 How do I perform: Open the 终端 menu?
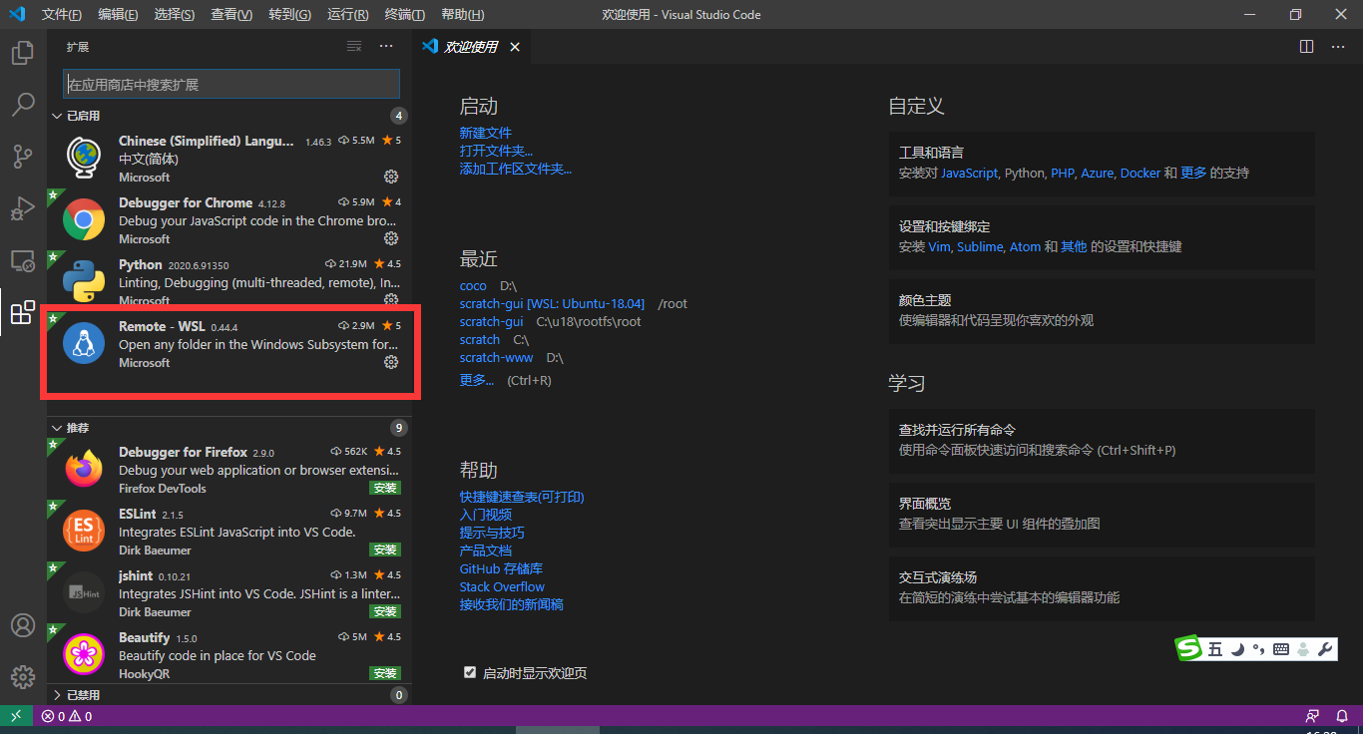(403, 14)
